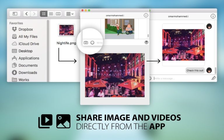This screenshot has height=140, width=224.
Task: Click the cartoon image in front chat
Action: (x=120, y=29)
